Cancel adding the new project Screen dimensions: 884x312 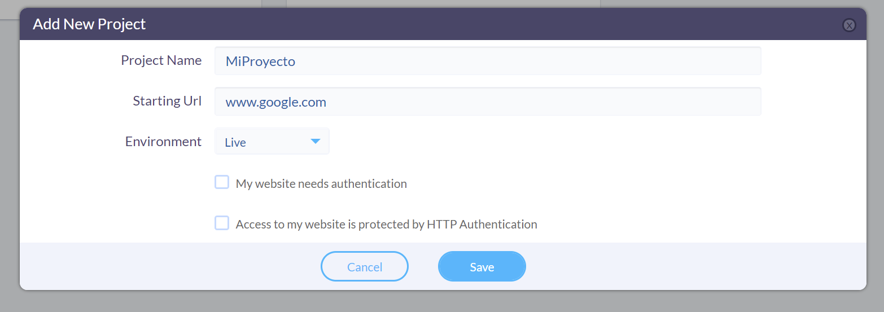tap(365, 266)
